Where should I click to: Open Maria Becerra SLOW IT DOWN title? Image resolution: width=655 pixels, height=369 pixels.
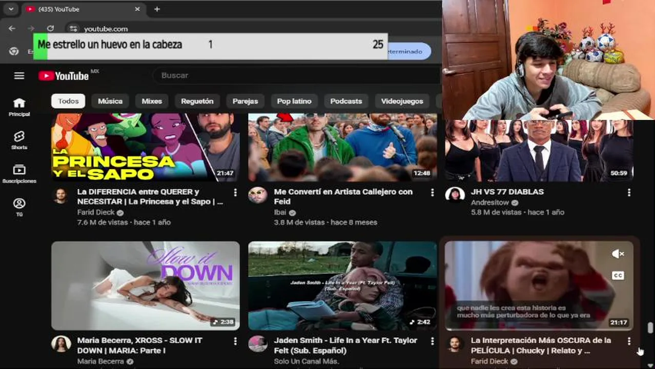[x=139, y=345]
